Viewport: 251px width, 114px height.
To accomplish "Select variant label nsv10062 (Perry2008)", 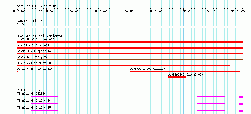I will [x=34, y=57].
